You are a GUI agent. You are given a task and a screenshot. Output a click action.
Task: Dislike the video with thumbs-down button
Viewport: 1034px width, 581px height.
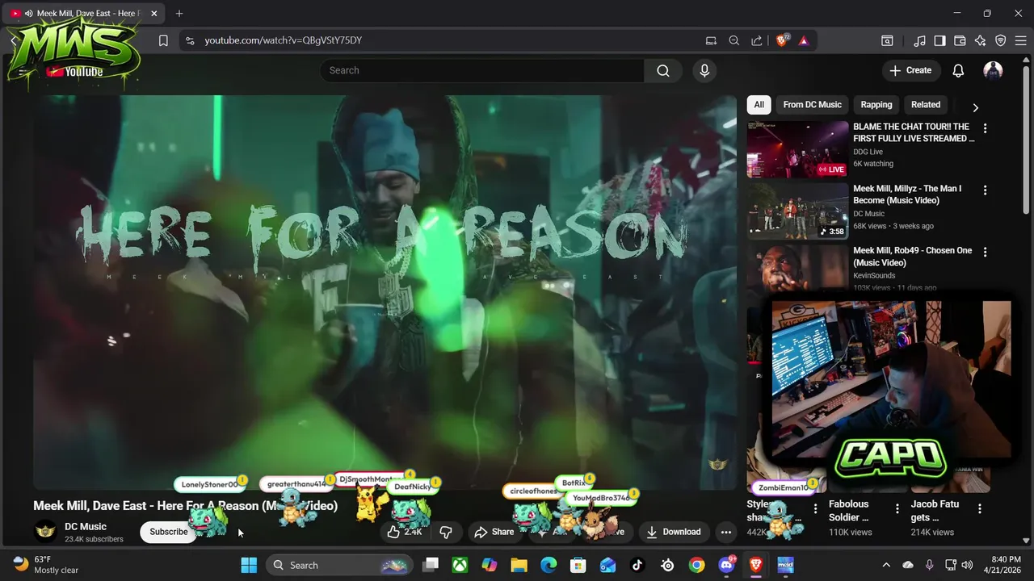coord(445,532)
